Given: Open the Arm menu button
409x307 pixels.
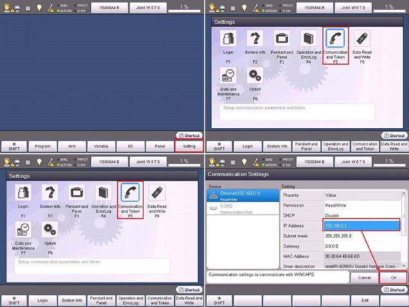Looking at the screenshot, I should tap(71, 147).
